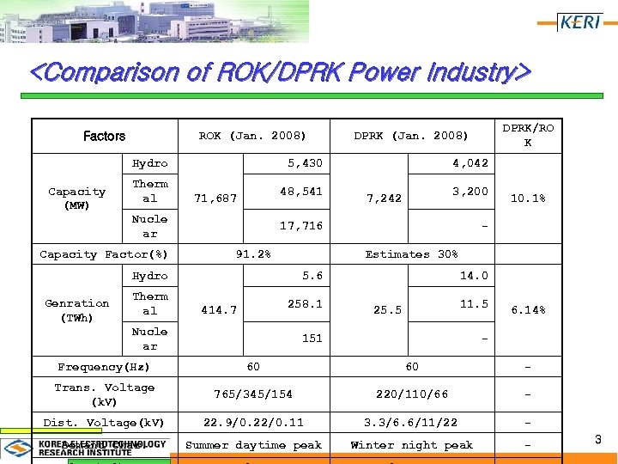Click the 'ROK (Jan. 2008)' column header

pyautogui.click(x=254, y=136)
